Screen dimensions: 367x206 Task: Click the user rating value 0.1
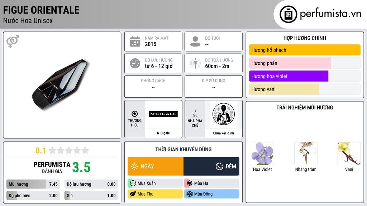41,151
